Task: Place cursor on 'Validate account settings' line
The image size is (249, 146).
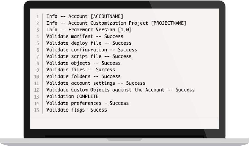Action: [x=96, y=83]
